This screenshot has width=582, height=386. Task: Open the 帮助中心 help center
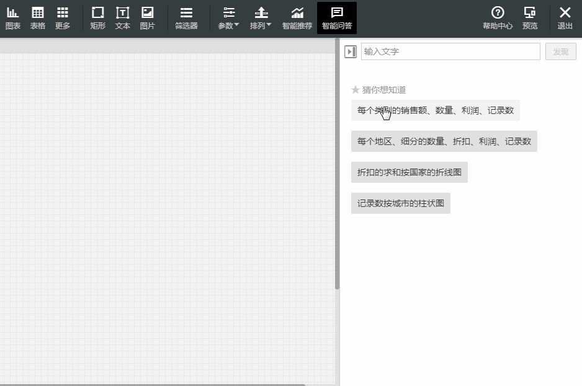498,18
